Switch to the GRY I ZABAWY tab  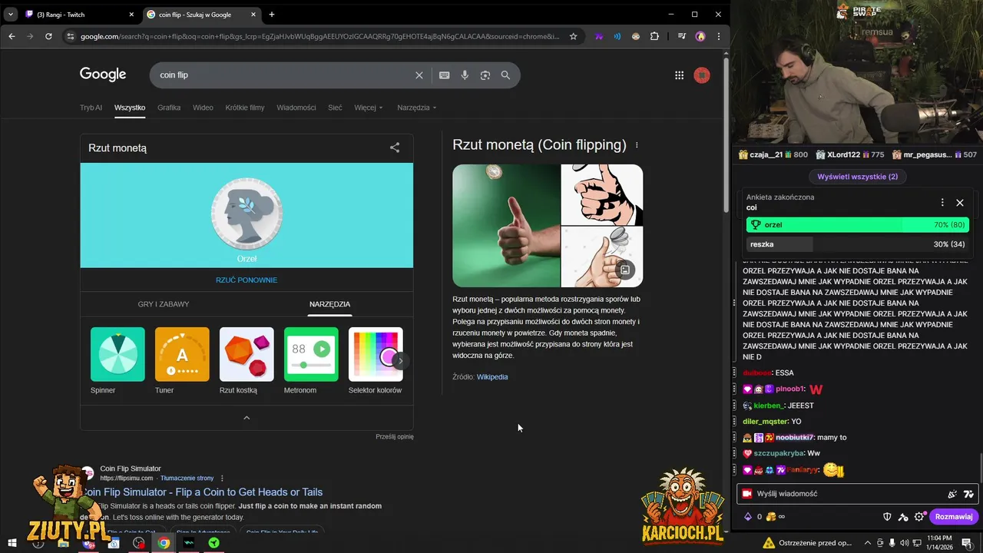[x=164, y=304]
